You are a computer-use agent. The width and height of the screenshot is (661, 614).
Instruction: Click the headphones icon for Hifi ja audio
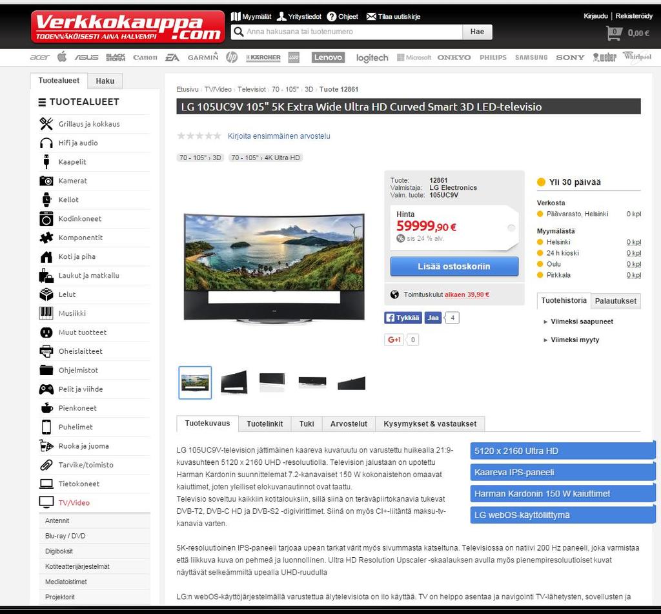[x=46, y=143]
